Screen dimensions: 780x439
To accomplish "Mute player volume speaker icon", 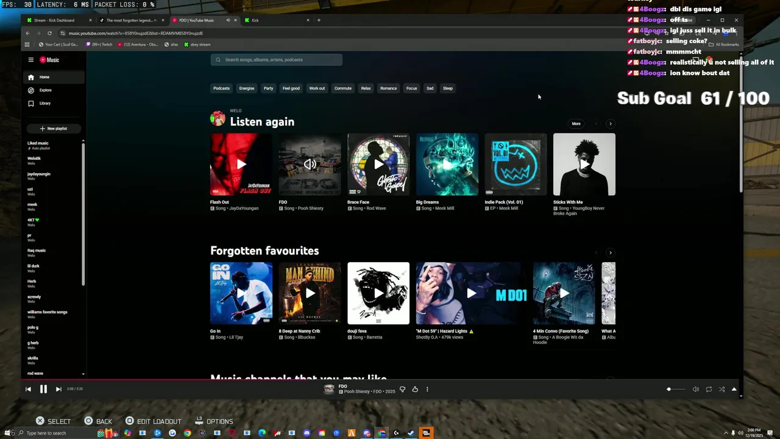I will click(695, 389).
